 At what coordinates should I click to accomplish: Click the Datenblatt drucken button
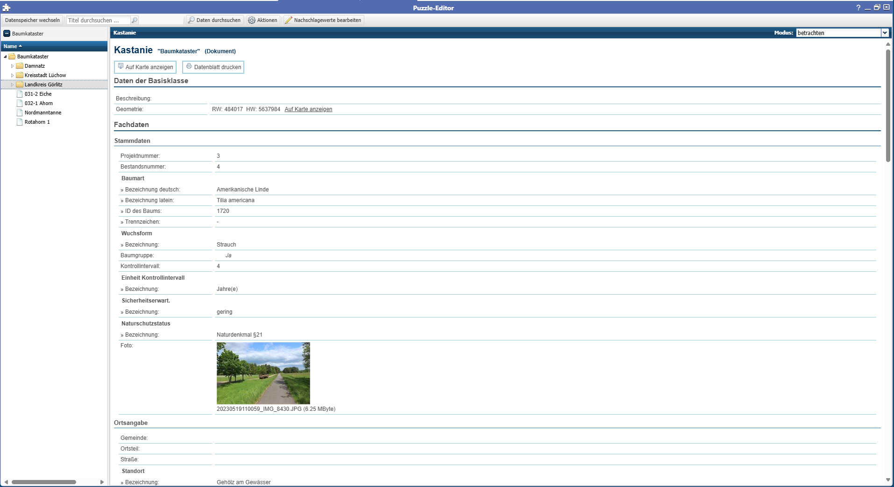213,67
